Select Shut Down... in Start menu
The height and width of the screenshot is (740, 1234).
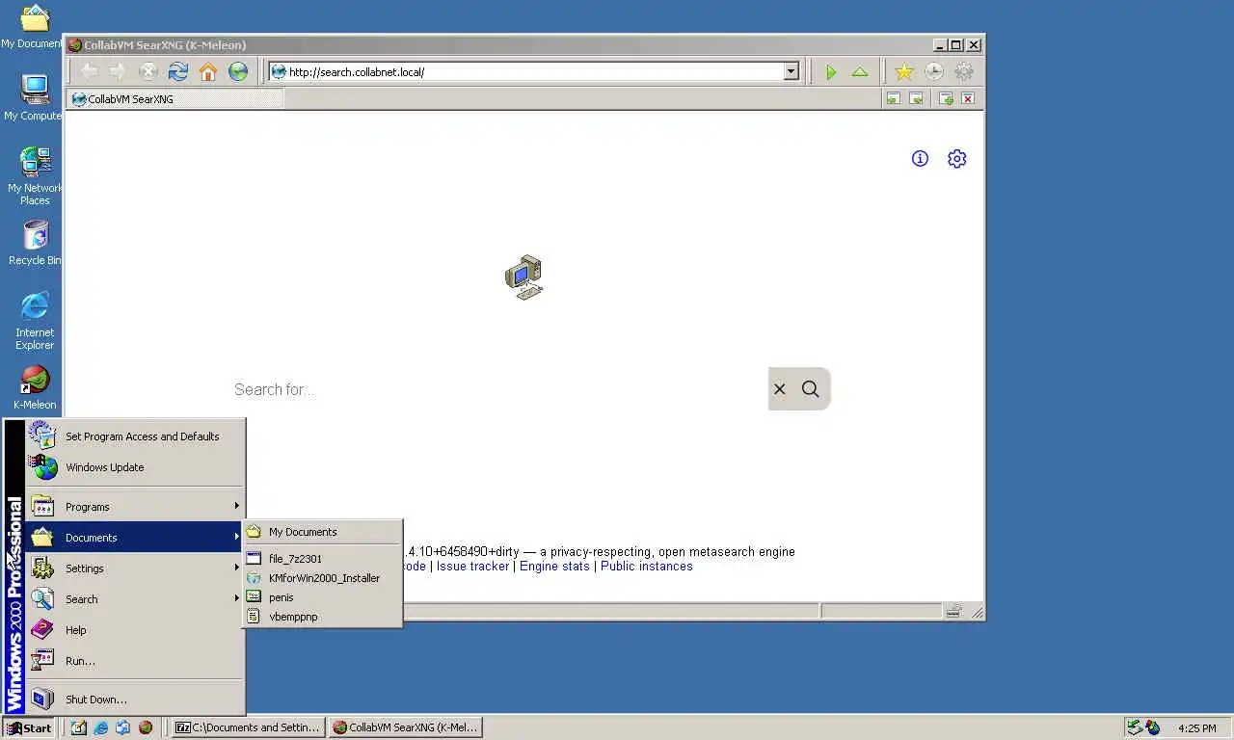(x=135, y=700)
